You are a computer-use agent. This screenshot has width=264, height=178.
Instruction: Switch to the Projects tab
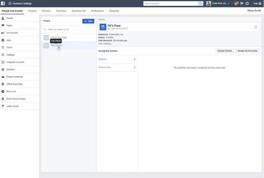tap(32, 11)
